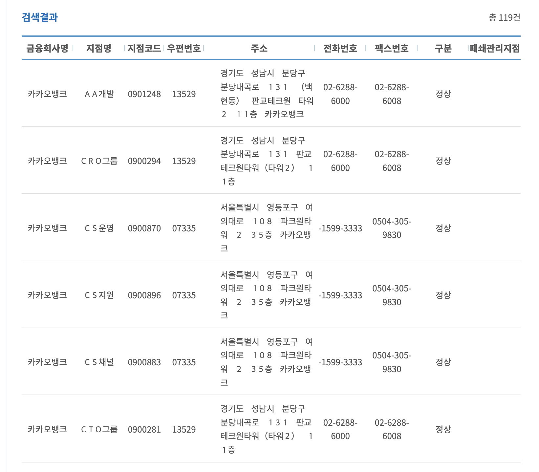
Task: Select branch name ＣＴＯ그룹
Action: pyautogui.click(x=99, y=429)
